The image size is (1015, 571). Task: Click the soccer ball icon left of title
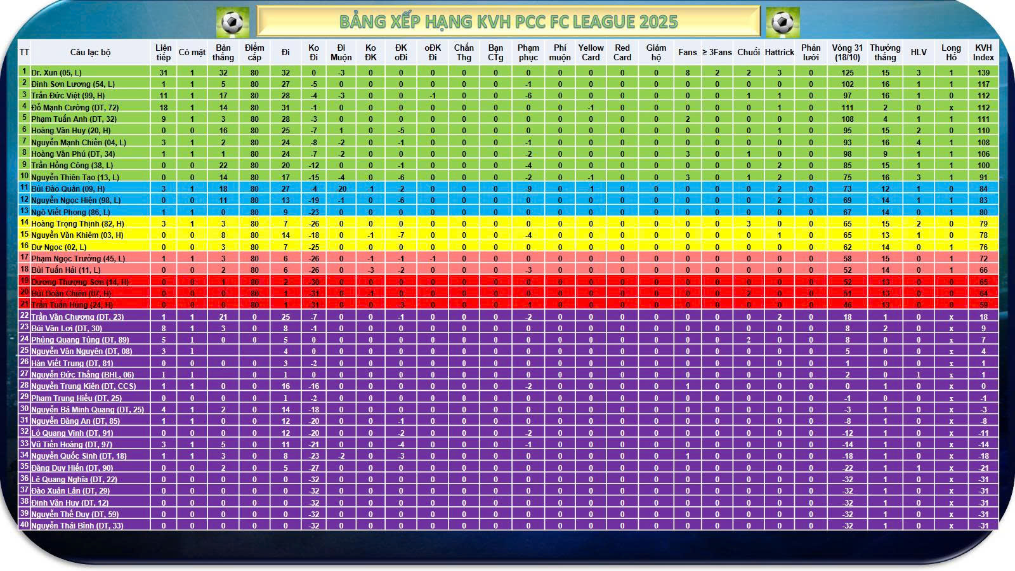[x=232, y=22]
